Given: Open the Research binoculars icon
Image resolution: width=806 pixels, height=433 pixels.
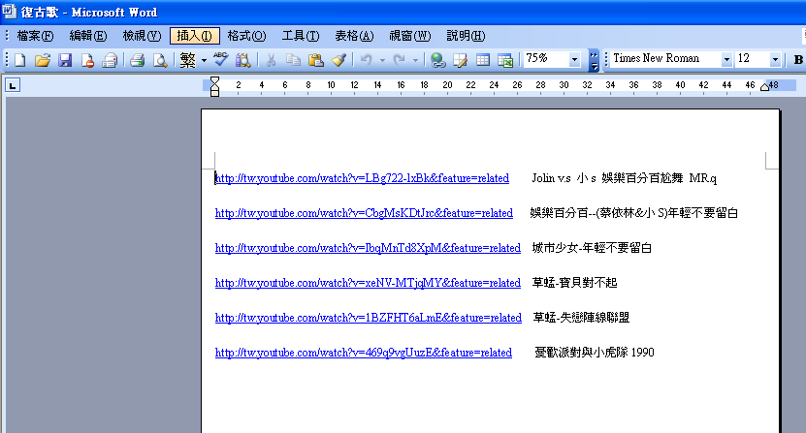Looking at the screenshot, I should (243, 60).
